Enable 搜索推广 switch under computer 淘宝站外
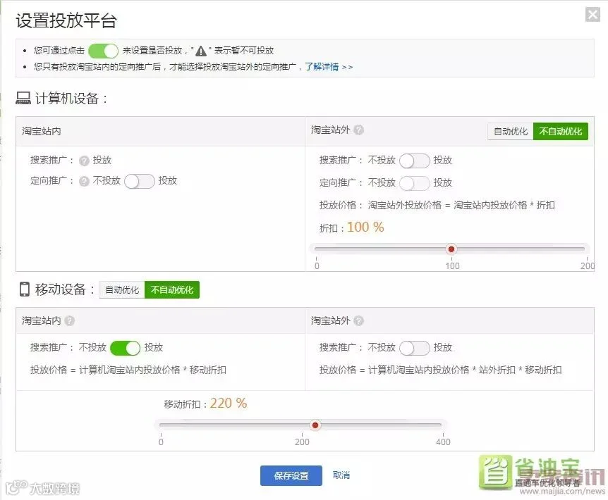 [415, 161]
